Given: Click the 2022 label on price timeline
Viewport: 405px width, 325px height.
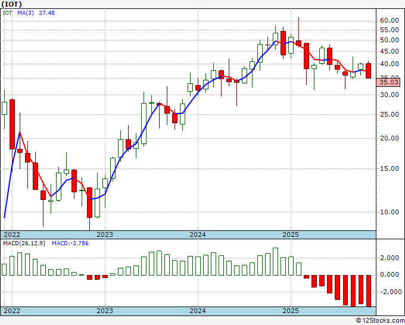Looking at the screenshot, I should click(x=12, y=235).
